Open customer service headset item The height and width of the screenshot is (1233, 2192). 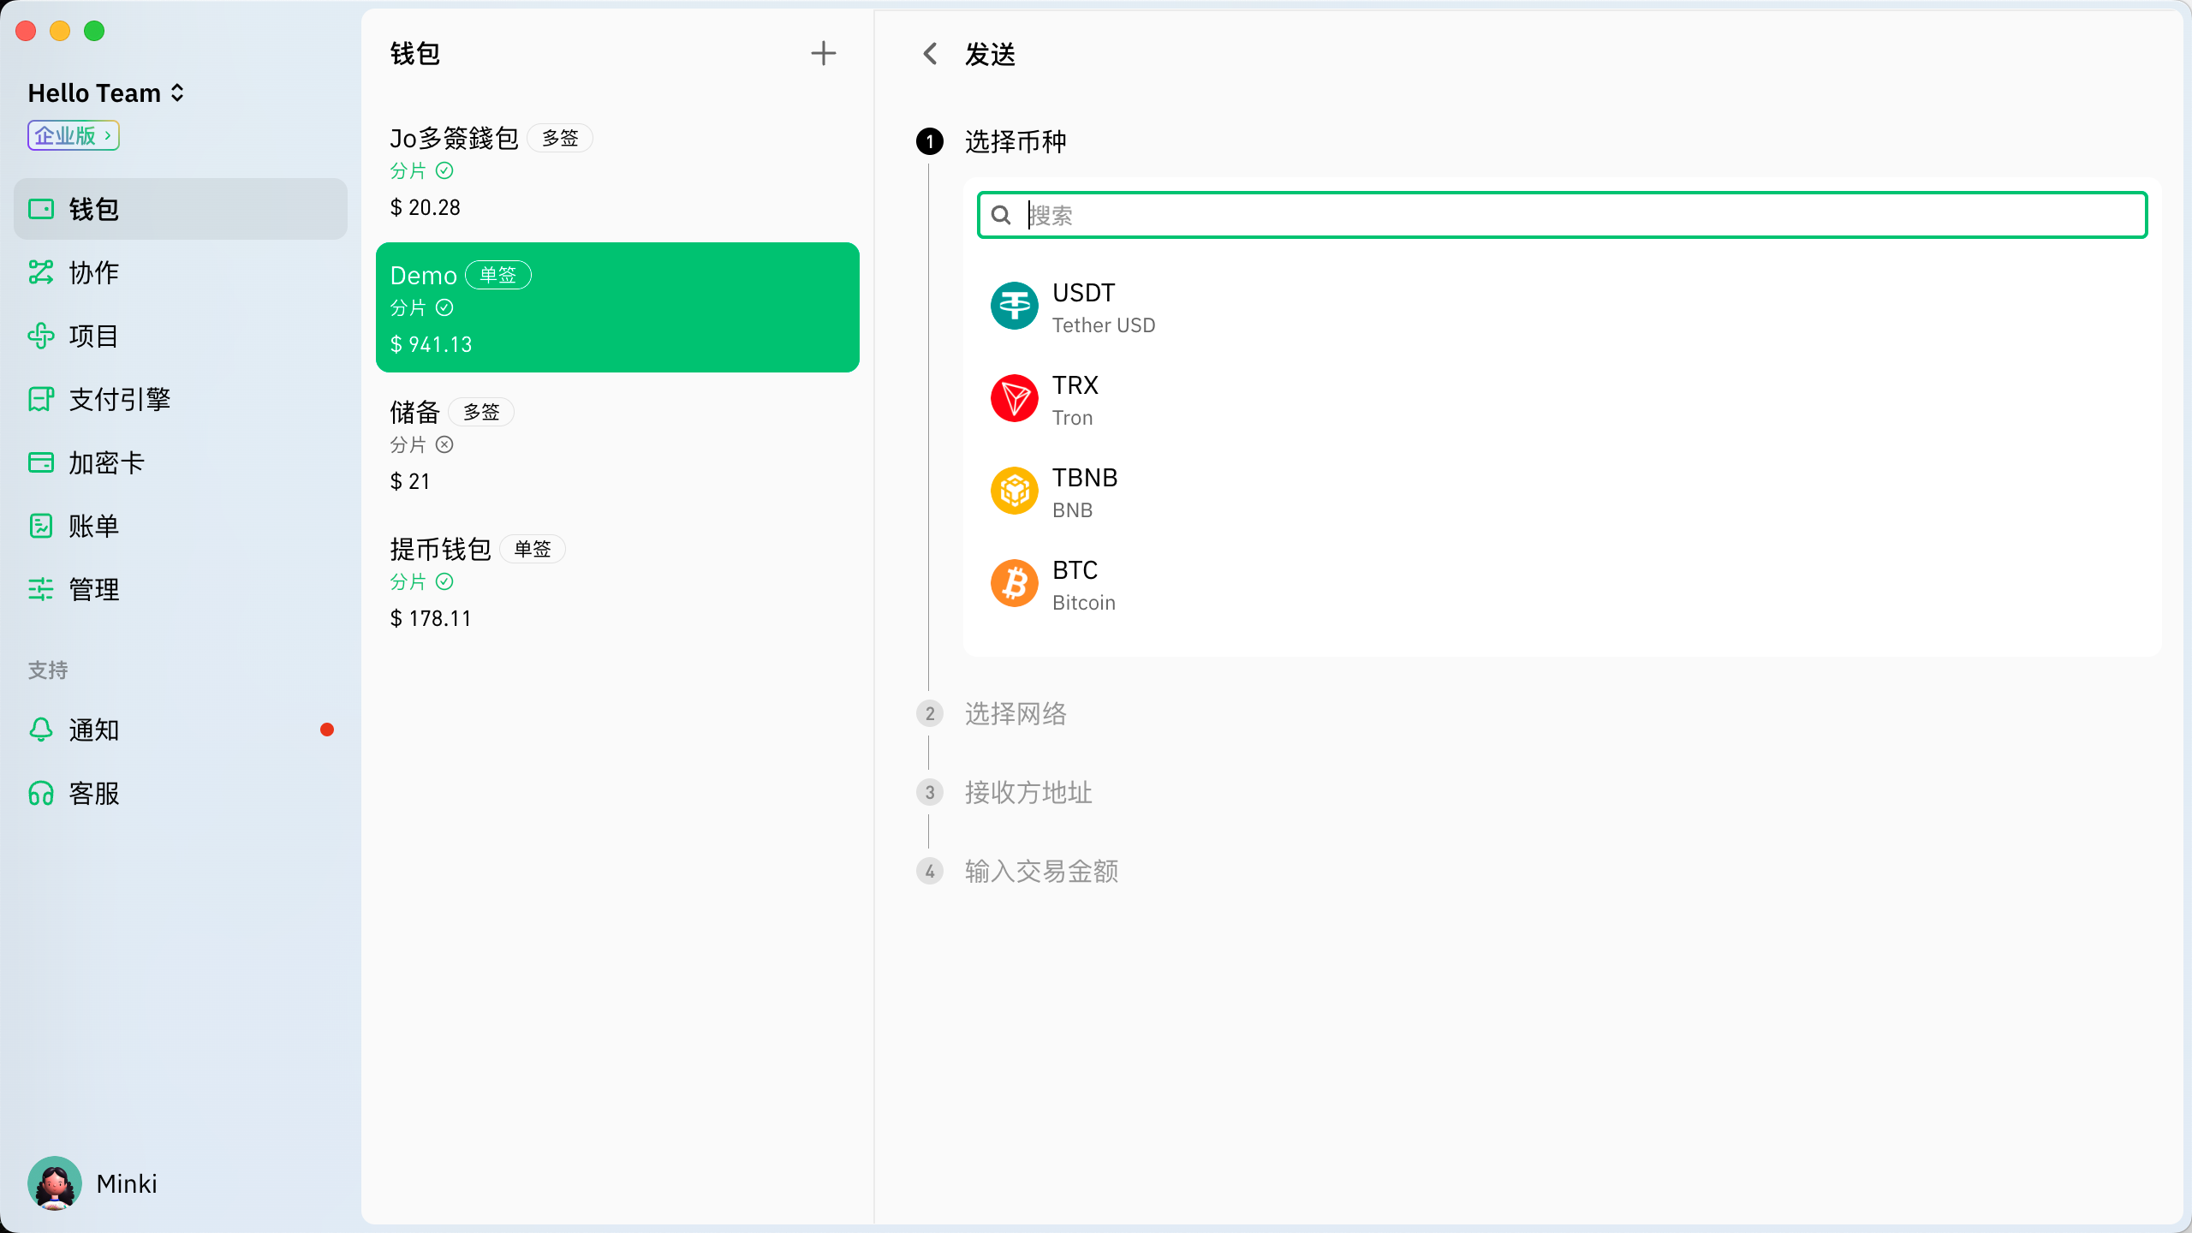pos(41,793)
